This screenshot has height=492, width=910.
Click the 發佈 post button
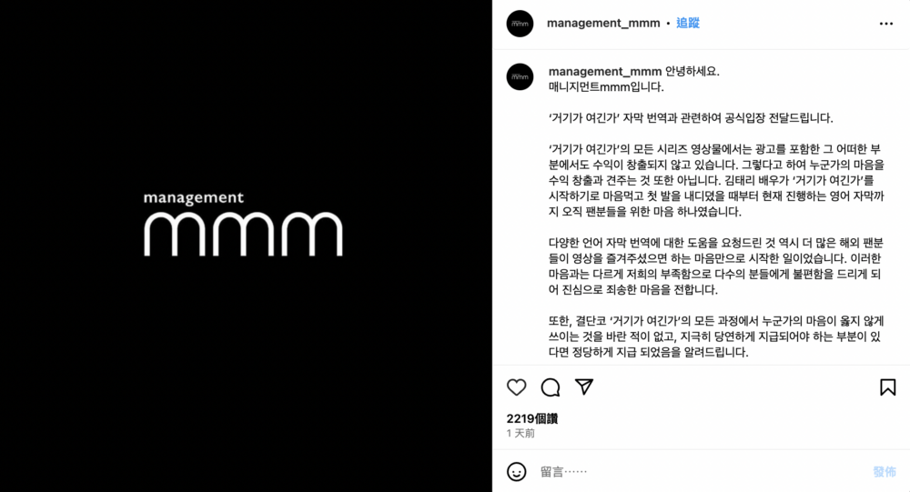pos(885,472)
